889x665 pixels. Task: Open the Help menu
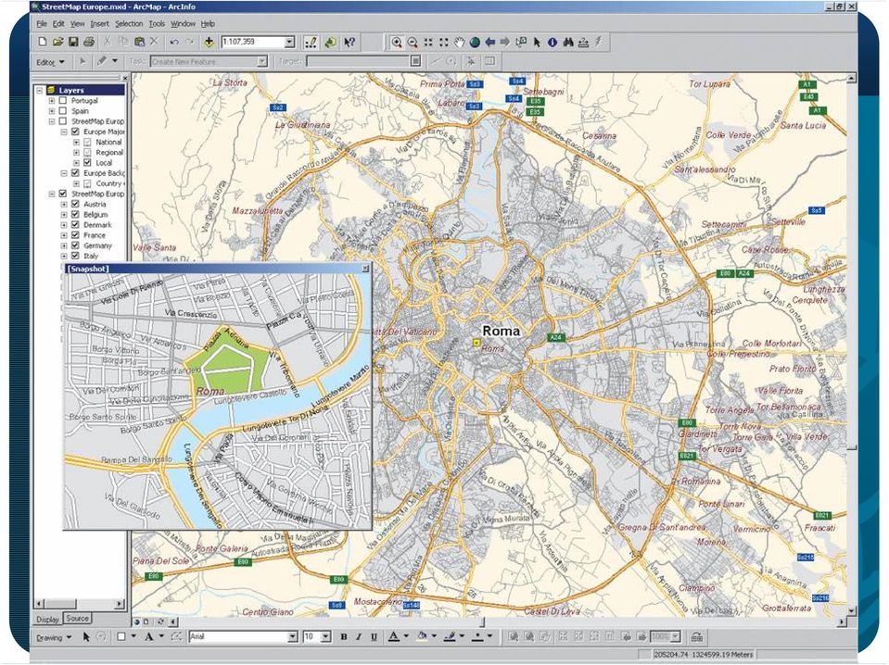point(208,24)
